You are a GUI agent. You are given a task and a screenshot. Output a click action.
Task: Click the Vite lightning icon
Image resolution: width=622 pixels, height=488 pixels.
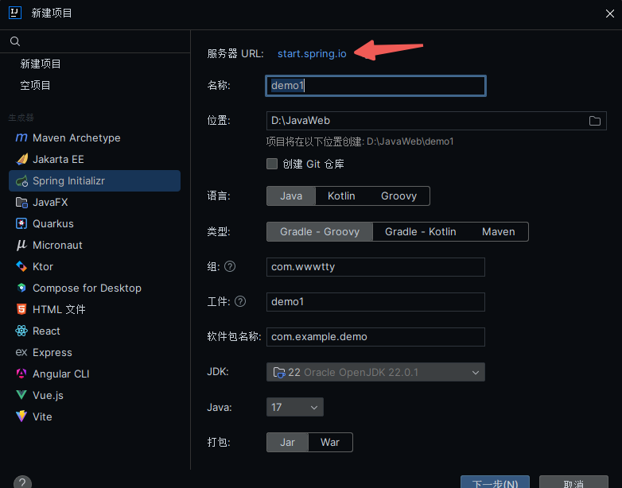coord(21,416)
